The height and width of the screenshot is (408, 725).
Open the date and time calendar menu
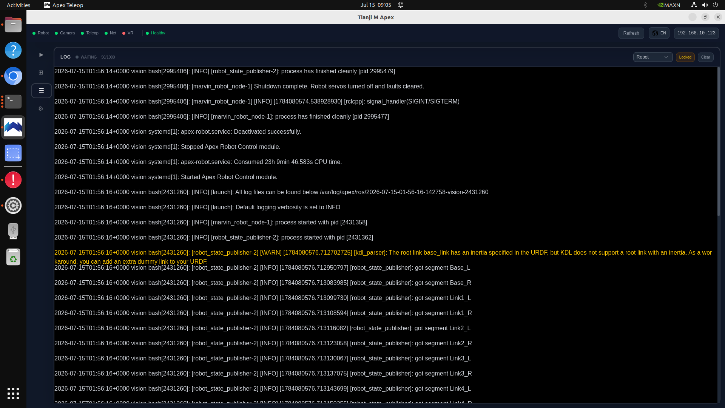pos(376,5)
